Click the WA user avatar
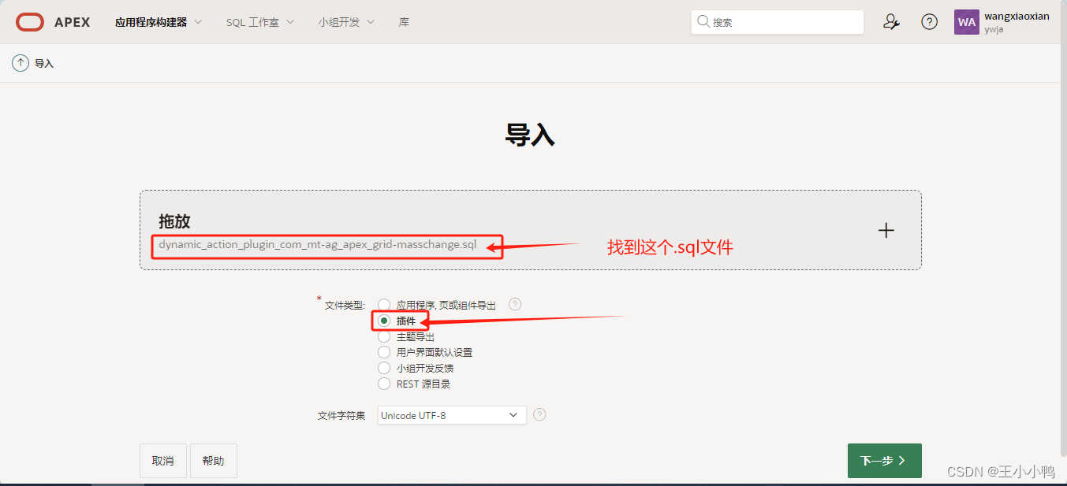The width and height of the screenshot is (1067, 486). click(967, 22)
